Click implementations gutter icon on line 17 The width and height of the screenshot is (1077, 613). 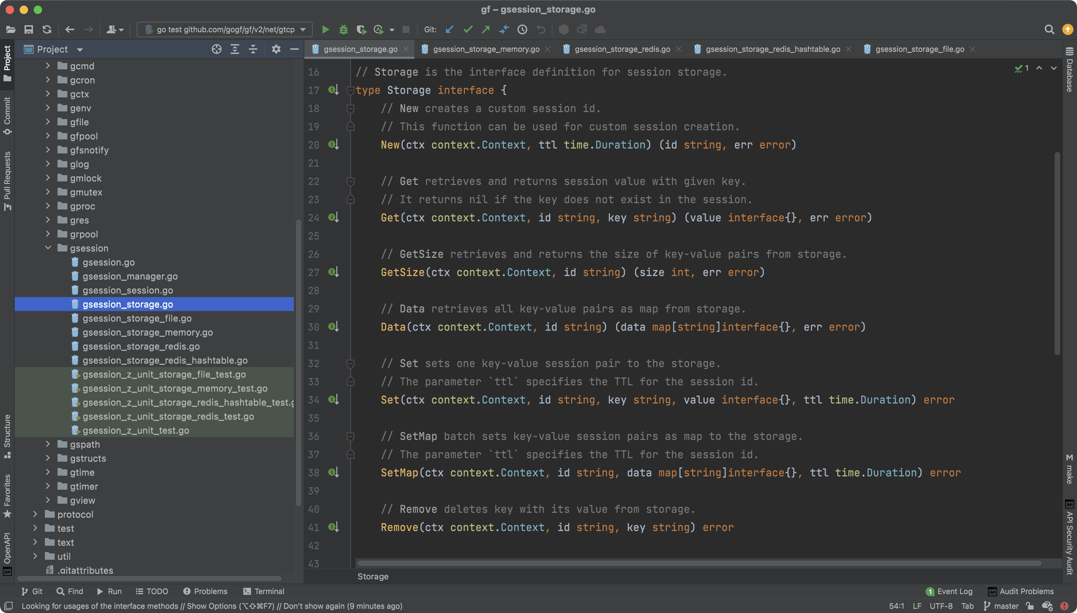pyautogui.click(x=333, y=90)
